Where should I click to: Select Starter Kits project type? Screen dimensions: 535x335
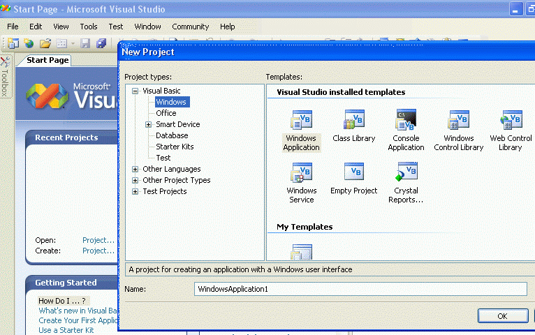click(x=175, y=147)
